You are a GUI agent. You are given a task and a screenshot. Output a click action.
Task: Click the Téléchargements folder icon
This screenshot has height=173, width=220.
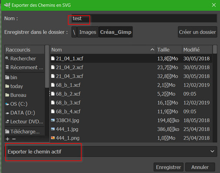(x=7, y=132)
